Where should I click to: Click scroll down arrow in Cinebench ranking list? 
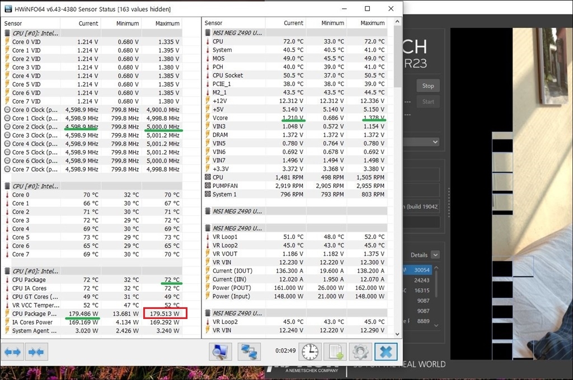(436, 325)
